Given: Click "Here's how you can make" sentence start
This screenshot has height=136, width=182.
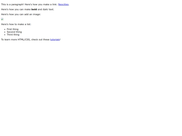Looking at the screenshot, I should click(x=16, y=9).
